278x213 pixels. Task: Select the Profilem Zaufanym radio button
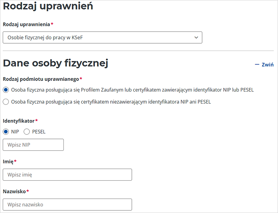pyautogui.click(x=6, y=90)
